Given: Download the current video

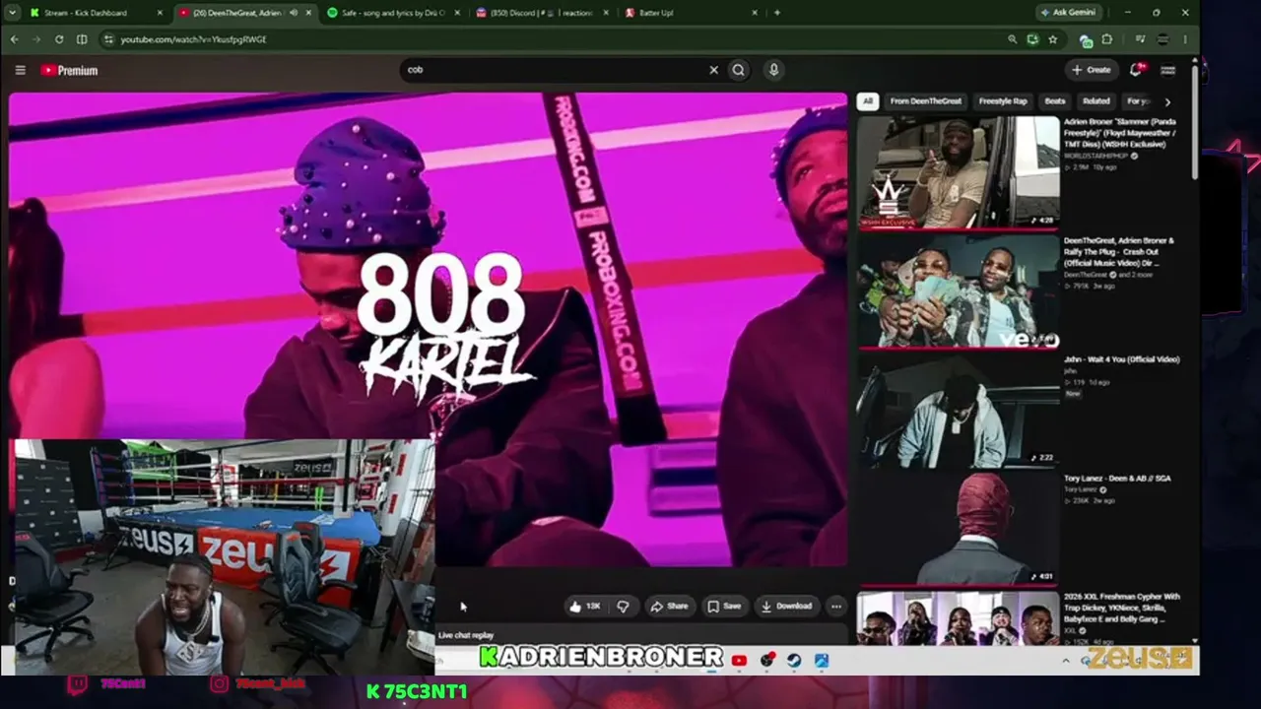Looking at the screenshot, I should pos(787,607).
